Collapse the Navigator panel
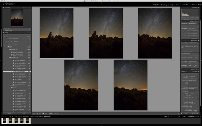The image size is (202, 126). point(4,8)
